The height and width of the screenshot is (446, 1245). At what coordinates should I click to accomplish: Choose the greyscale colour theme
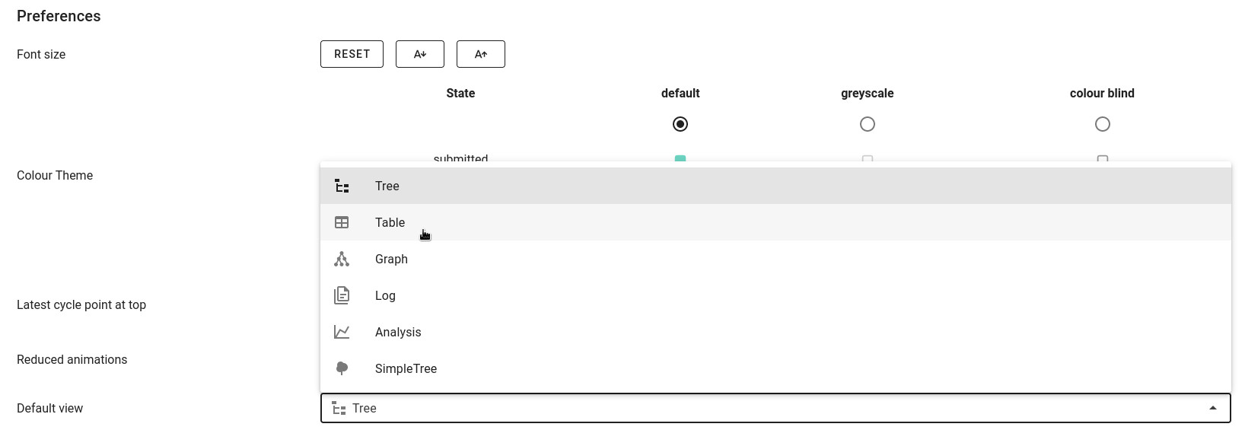tap(867, 124)
